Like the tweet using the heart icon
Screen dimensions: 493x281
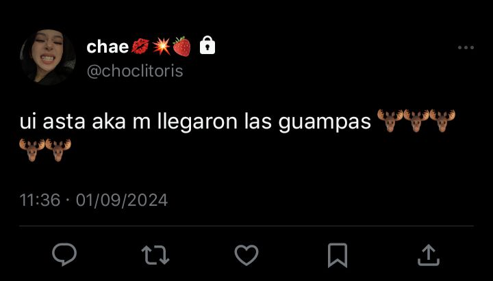coord(246,255)
